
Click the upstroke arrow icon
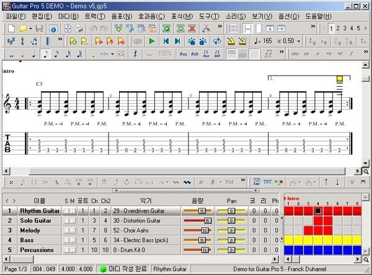(x=326, y=182)
